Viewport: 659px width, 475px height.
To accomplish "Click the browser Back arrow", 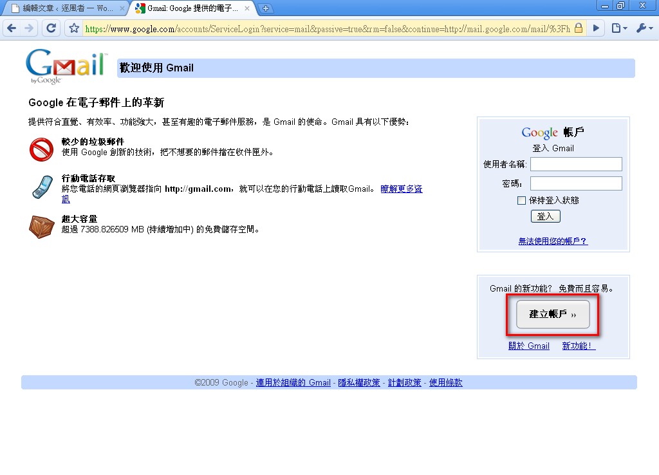I will [12, 28].
